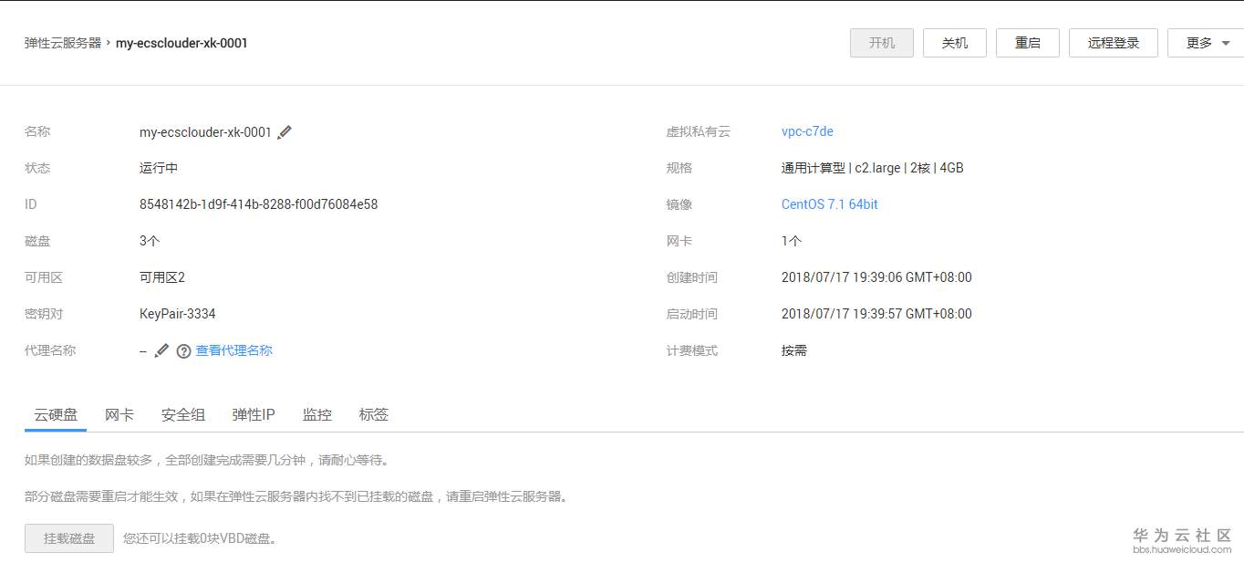Click 查看代理名称 to view agent name

[233, 350]
